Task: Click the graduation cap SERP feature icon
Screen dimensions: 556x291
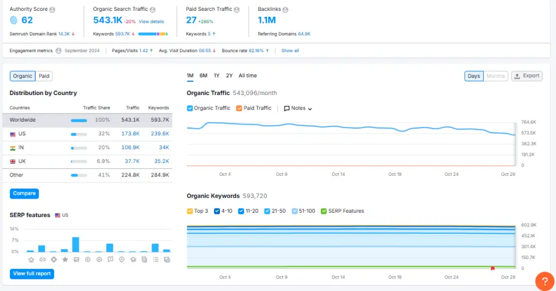Action: tap(132, 260)
